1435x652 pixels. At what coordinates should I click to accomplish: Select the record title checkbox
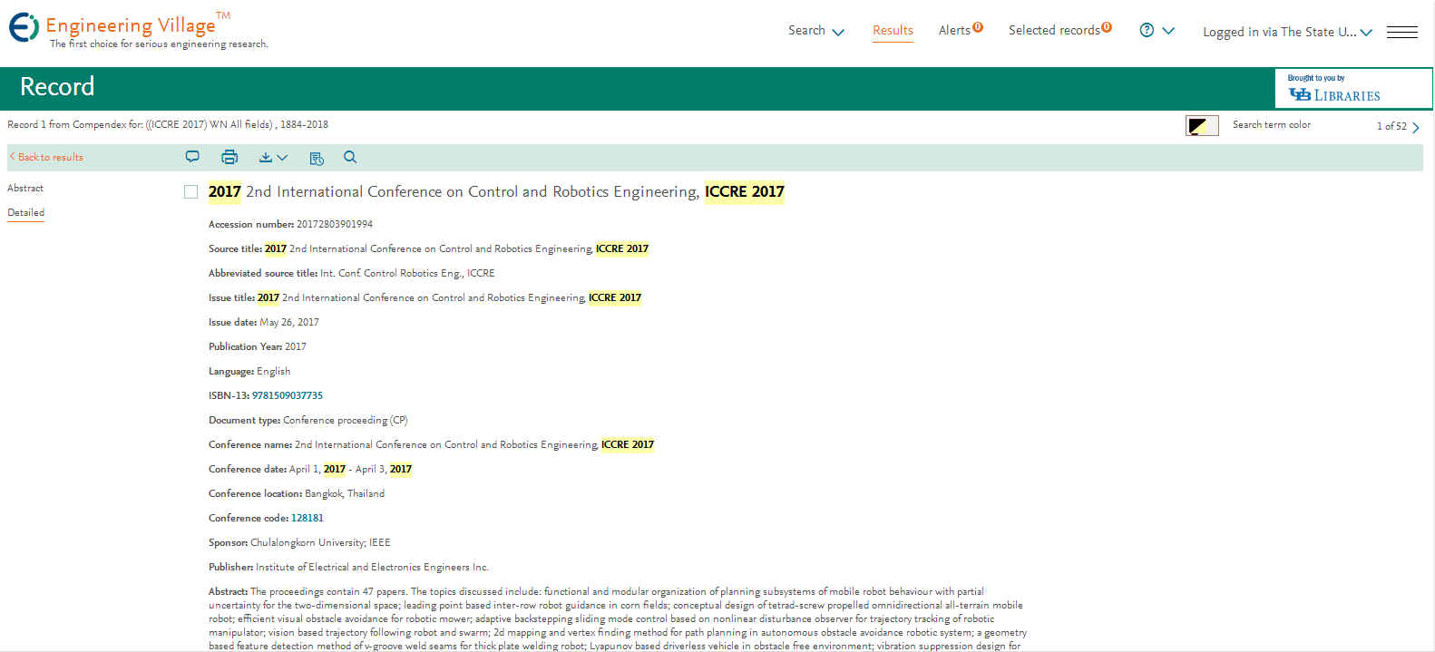[x=190, y=191]
